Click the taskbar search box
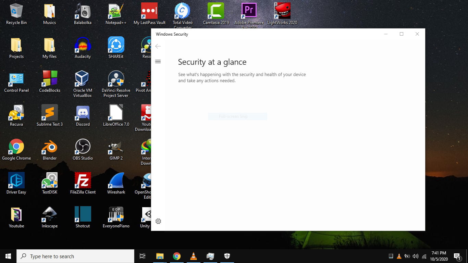Viewport: 468px width, 263px height. click(75, 256)
